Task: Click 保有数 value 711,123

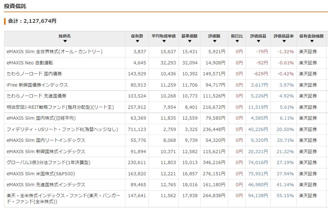Action: pyautogui.click(x=137, y=129)
